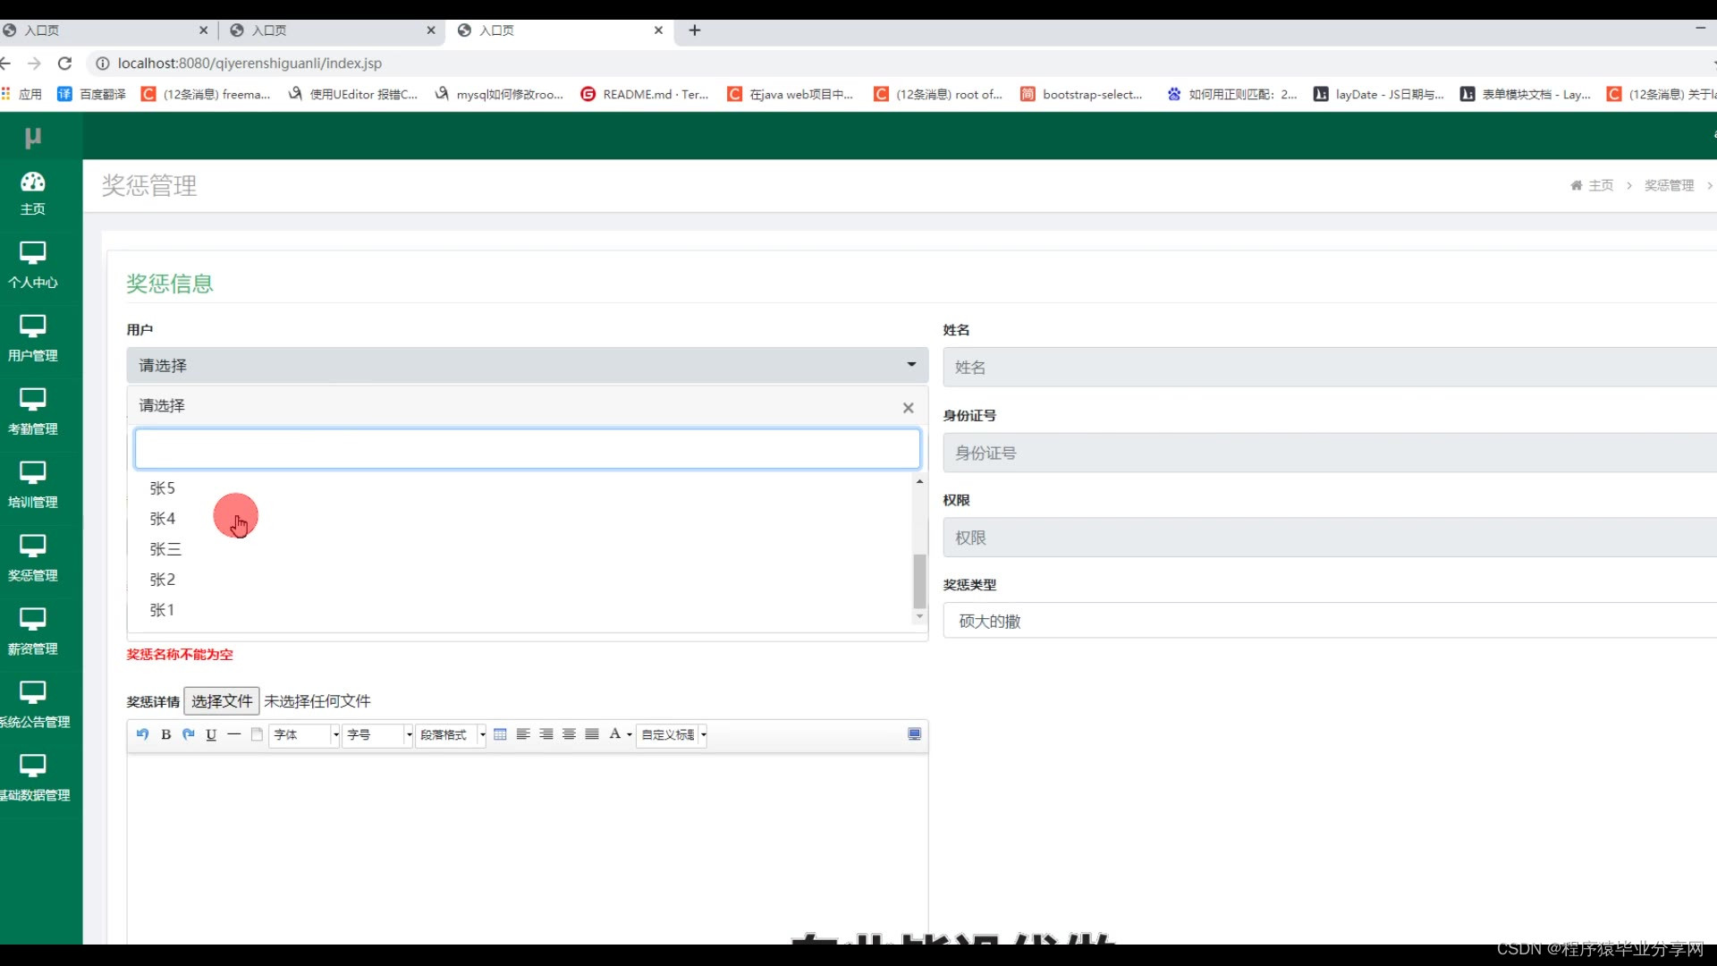Select 张三 from the user list
The image size is (1717, 966).
click(x=165, y=549)
